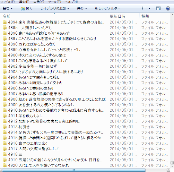The image size is (174, 172).
Task: Open the 表示(V) menu
Action: 39,2
